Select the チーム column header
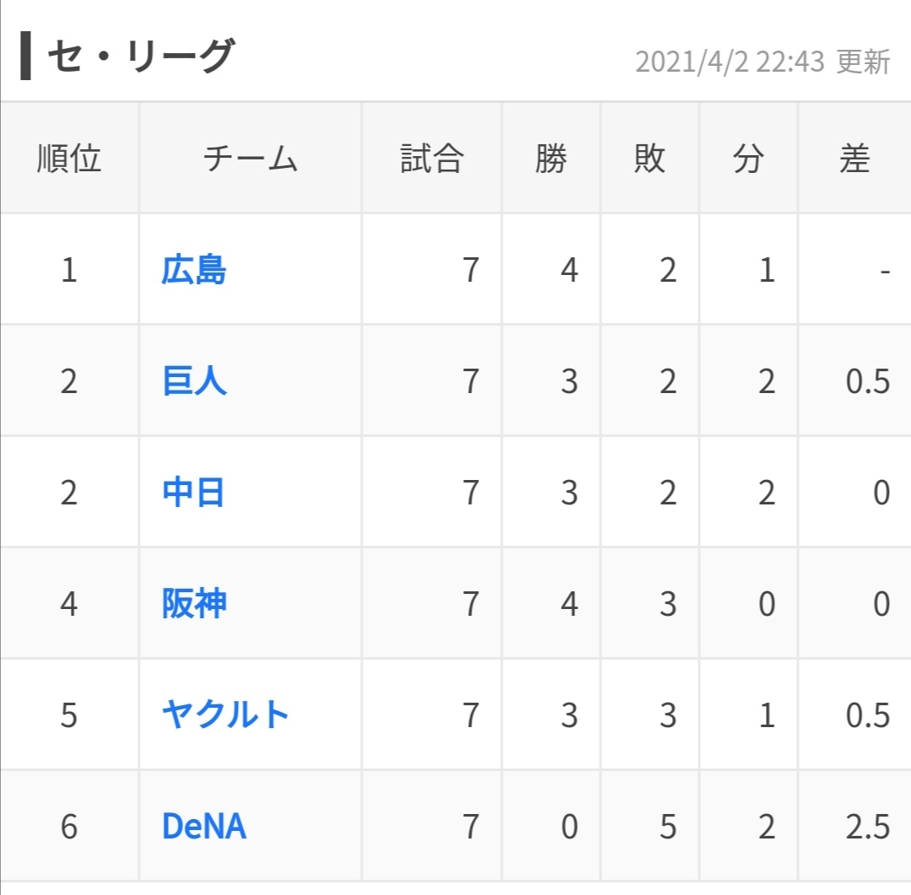Screen dimensions: 911x895 (251, 159)
